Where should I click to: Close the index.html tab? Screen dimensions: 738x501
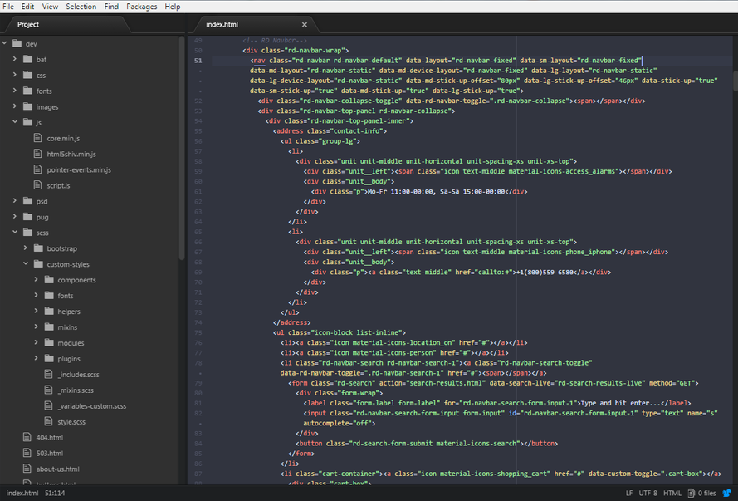click(305, 25)
